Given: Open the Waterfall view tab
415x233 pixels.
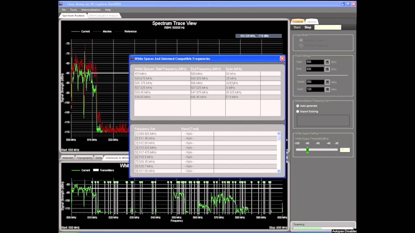Looking at the screenshot, I should tap(68, 158).
